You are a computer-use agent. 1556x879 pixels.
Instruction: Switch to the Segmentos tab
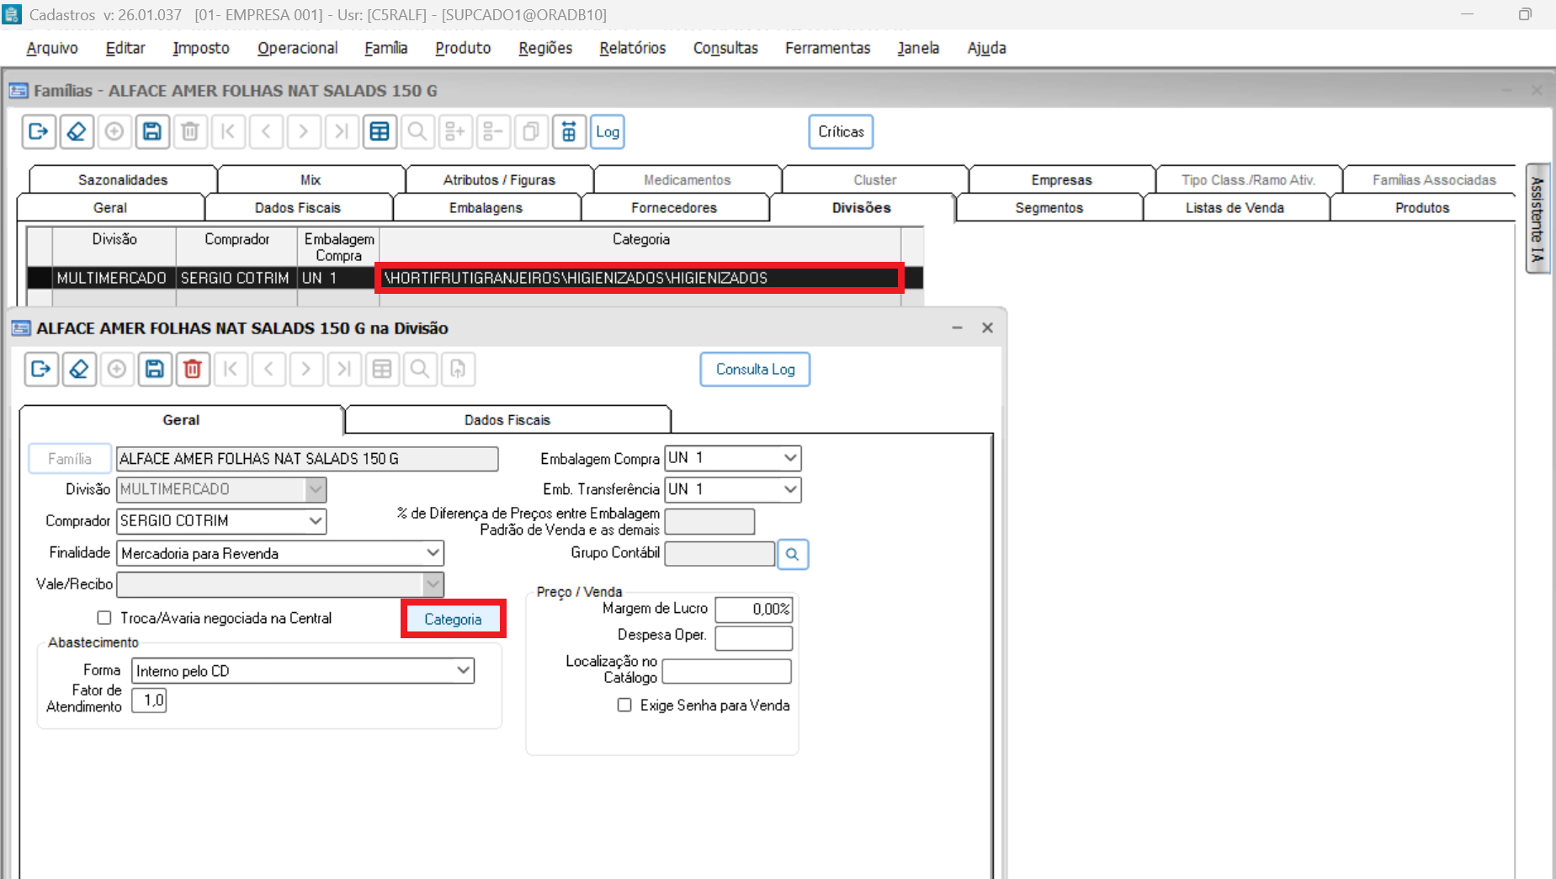pyautogui.click(x=1049, y=208)
